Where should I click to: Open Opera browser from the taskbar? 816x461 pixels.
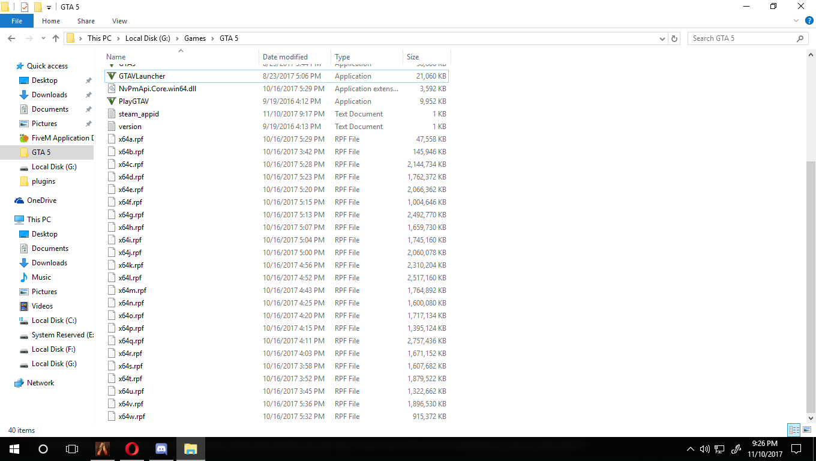[132, 449]
